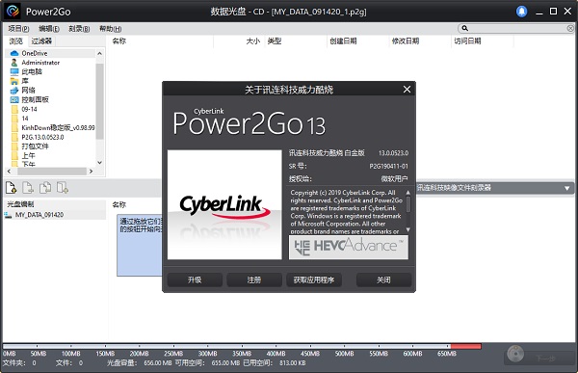Select the P2G.13.0.0523.0 folder
Screen dimensions: 578x373
(42, 137)
